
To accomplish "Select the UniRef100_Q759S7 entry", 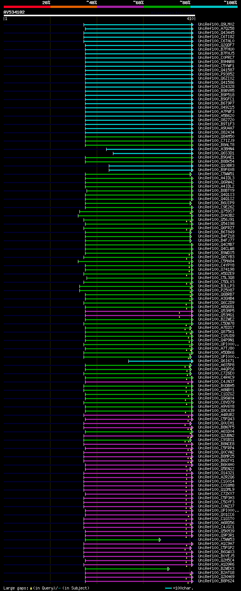I will point(216,211).
